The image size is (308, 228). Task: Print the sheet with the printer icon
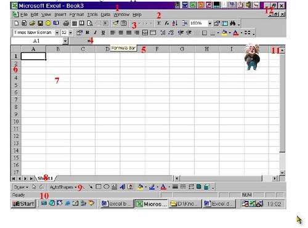[x=66, y=23]
